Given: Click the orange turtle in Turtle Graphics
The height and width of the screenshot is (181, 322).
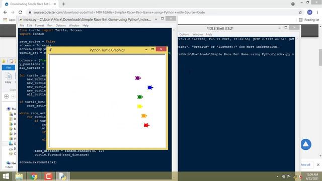Looking at the screenshot, I should 144,116.
